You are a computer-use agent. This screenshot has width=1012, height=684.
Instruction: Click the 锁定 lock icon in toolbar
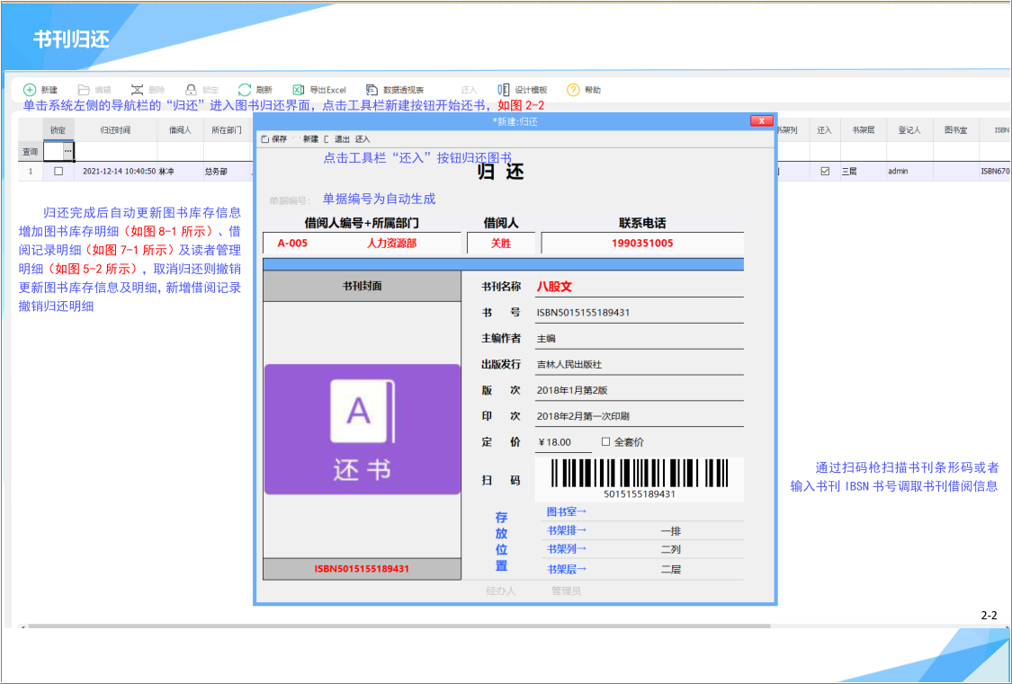click(191, 90)
